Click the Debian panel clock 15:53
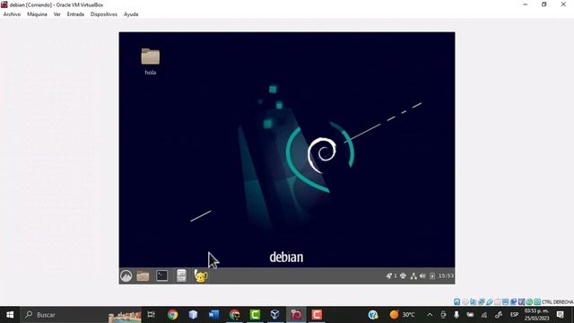574x323 pixels. tap(446, 275)
